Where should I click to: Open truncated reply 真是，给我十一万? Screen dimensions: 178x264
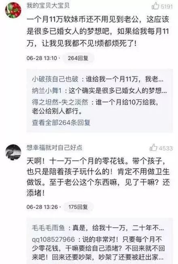click(x=118, y=228)
